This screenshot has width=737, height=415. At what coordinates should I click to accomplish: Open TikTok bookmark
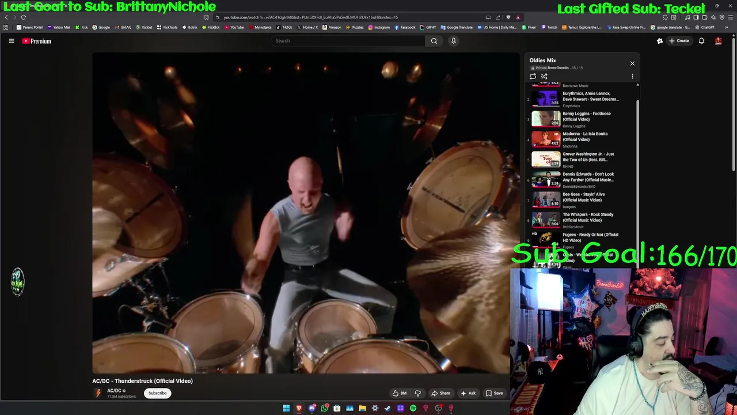point(284,27)
